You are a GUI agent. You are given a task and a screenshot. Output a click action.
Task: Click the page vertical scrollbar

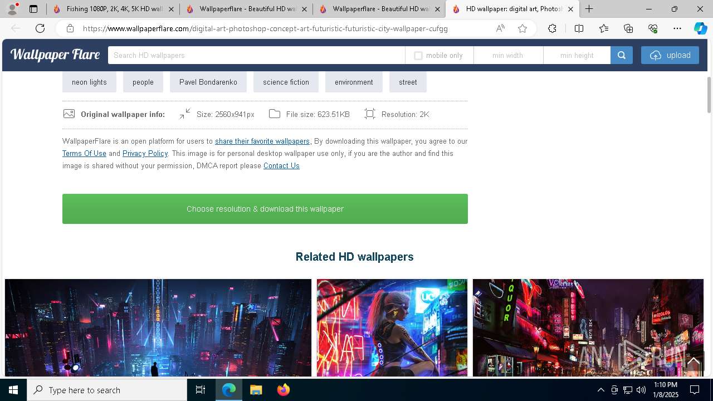[709, 95]
